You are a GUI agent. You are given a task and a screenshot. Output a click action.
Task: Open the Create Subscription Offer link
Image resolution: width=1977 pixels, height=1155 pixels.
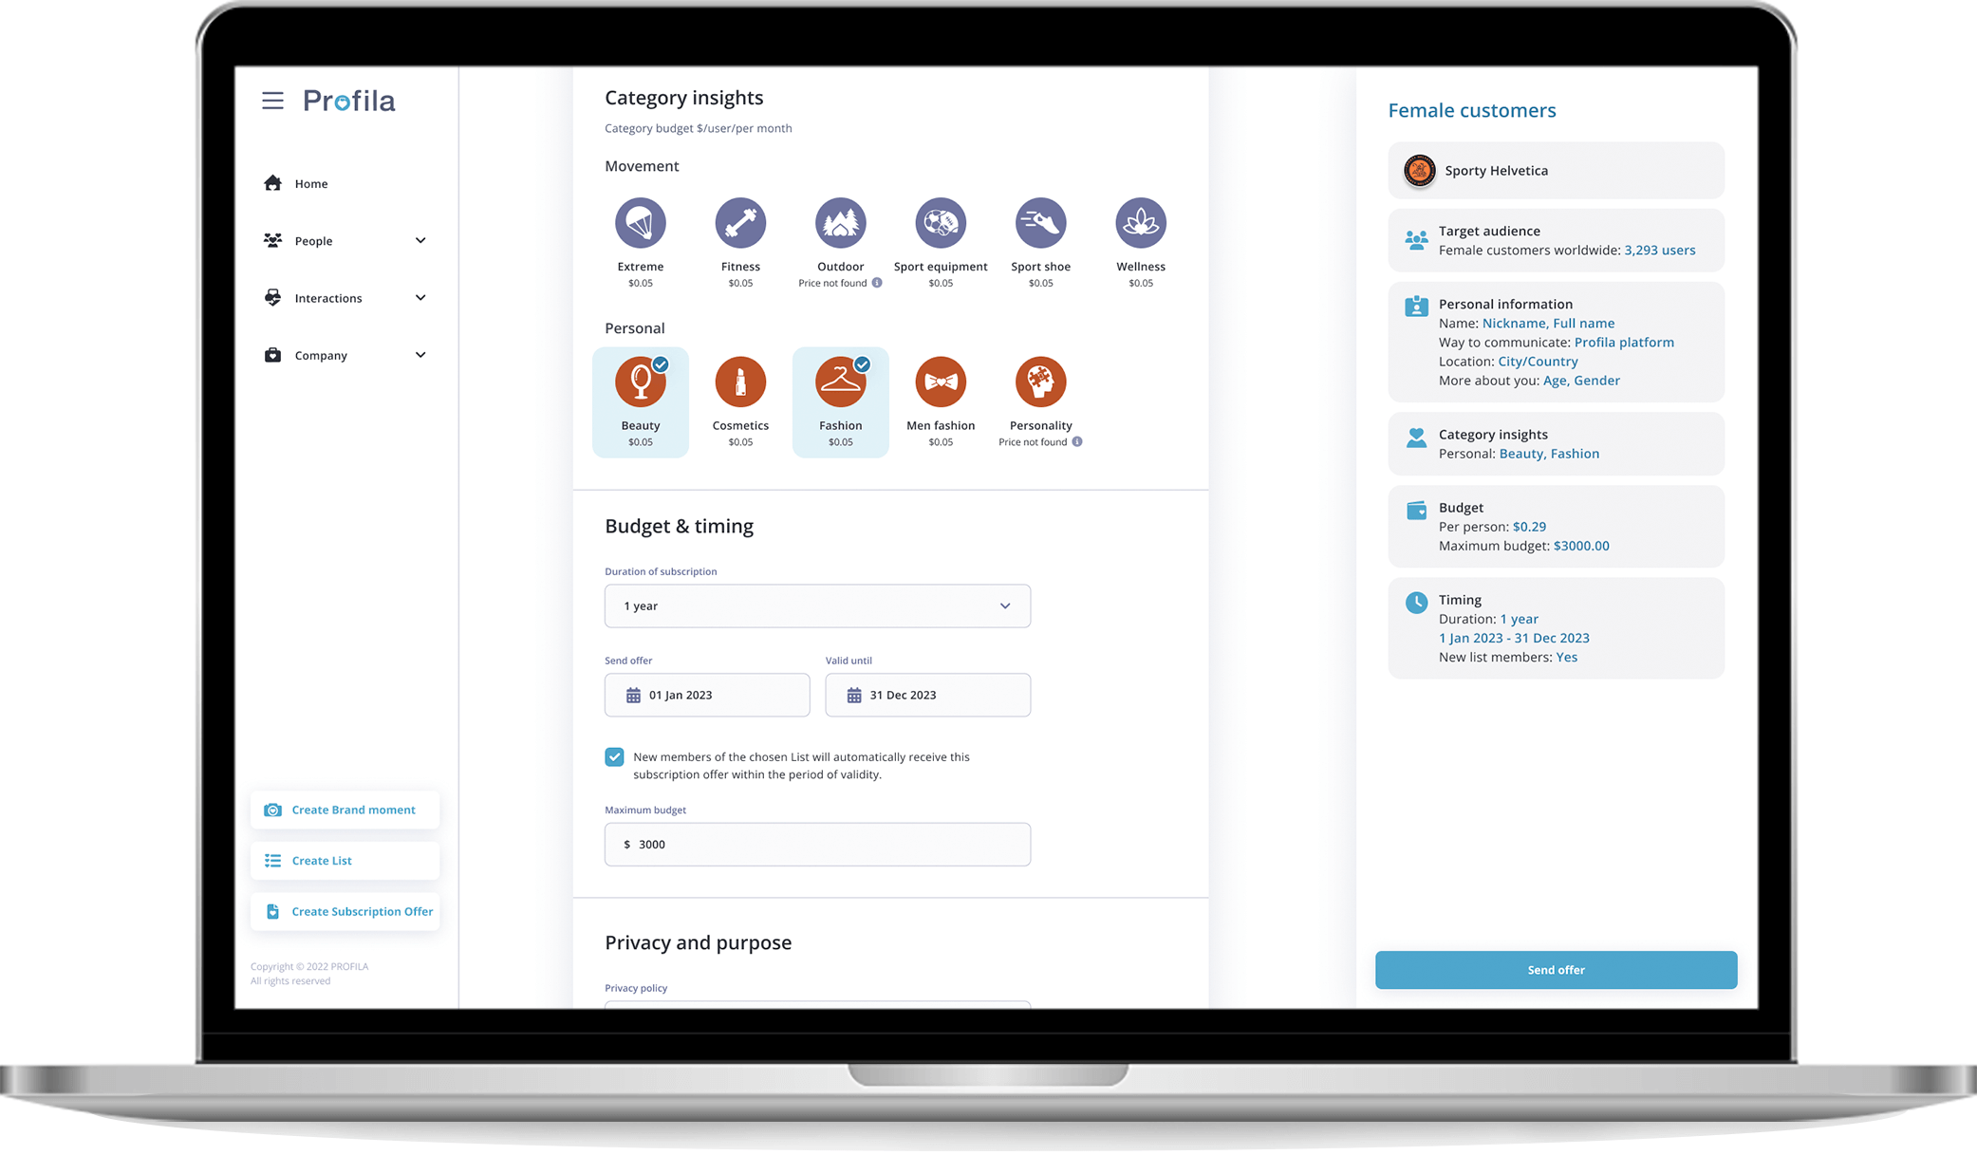(347, 910)
